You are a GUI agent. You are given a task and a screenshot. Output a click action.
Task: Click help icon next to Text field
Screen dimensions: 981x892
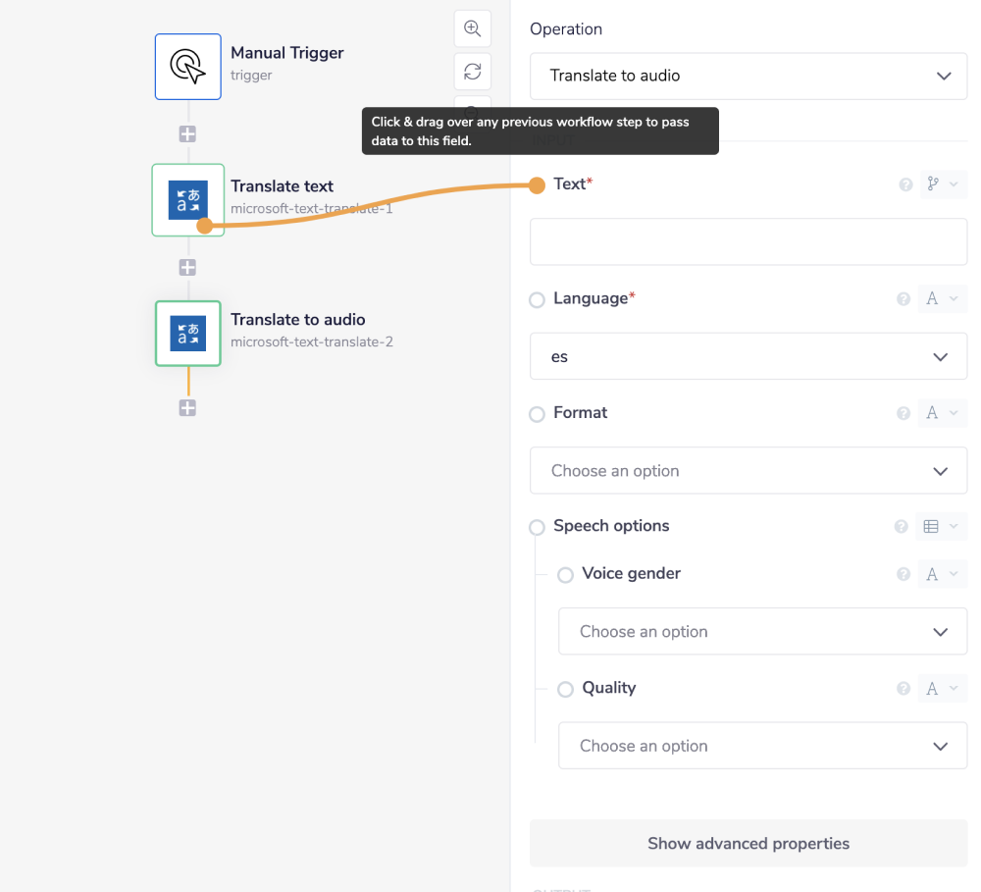tap(905, 184)
